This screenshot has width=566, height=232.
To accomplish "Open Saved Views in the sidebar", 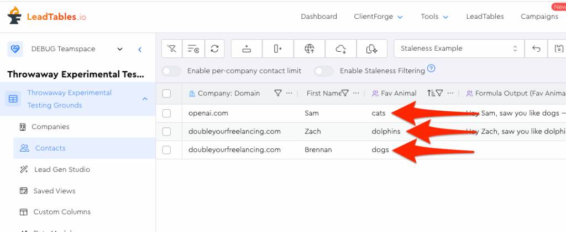I will (54, 191).
